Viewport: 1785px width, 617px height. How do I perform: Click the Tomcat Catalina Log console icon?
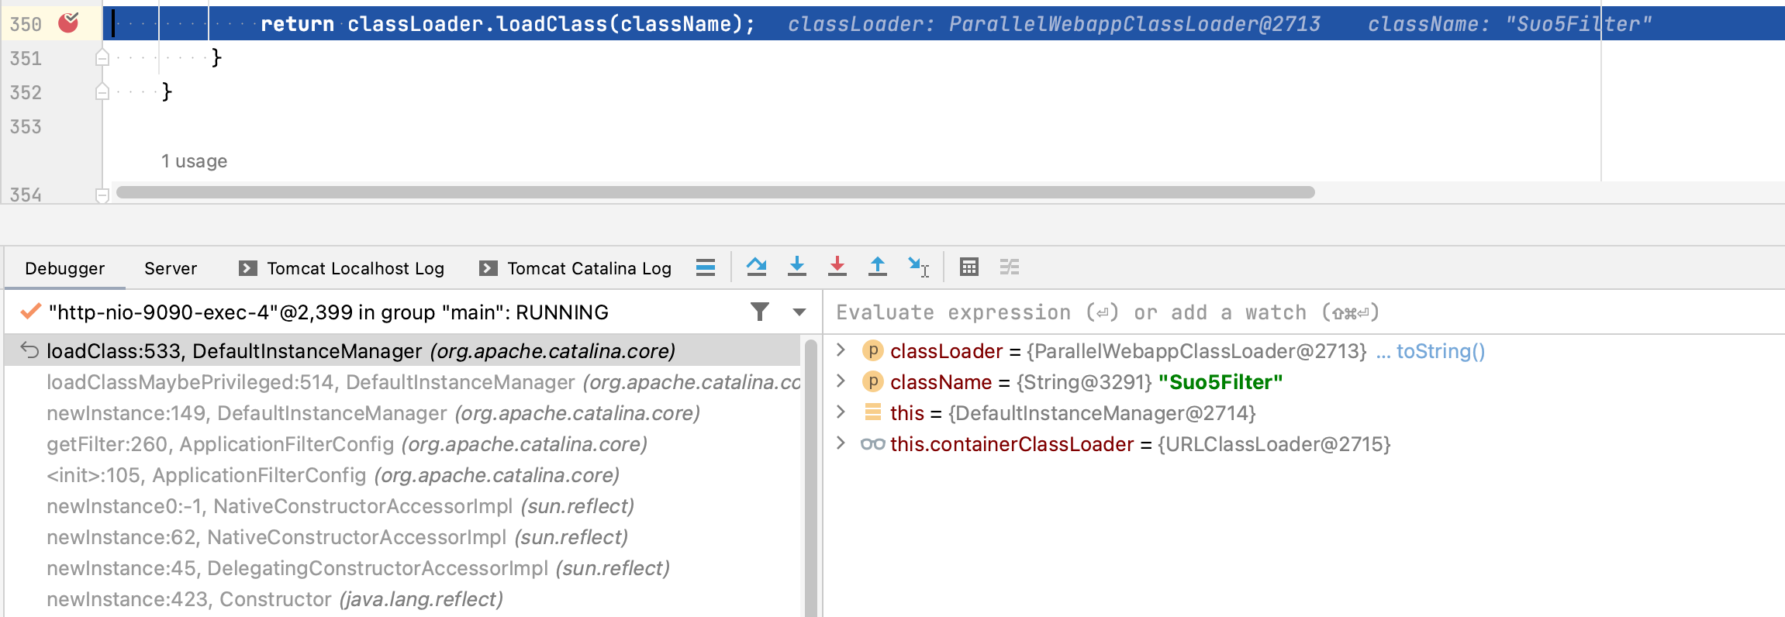pos(489,268)
